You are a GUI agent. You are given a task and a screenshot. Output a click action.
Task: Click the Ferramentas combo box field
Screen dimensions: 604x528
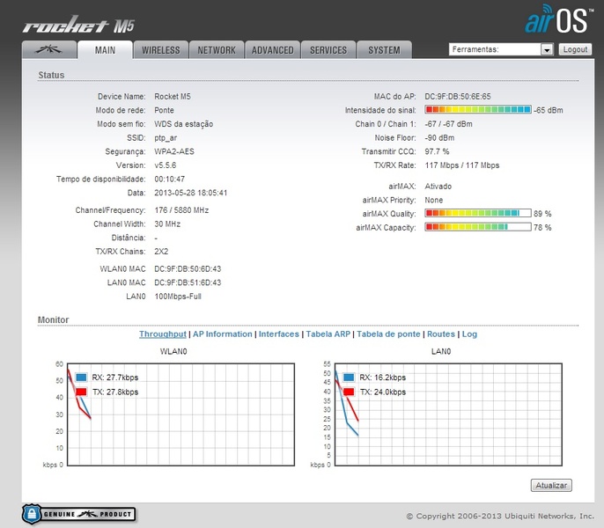point(501,49)
